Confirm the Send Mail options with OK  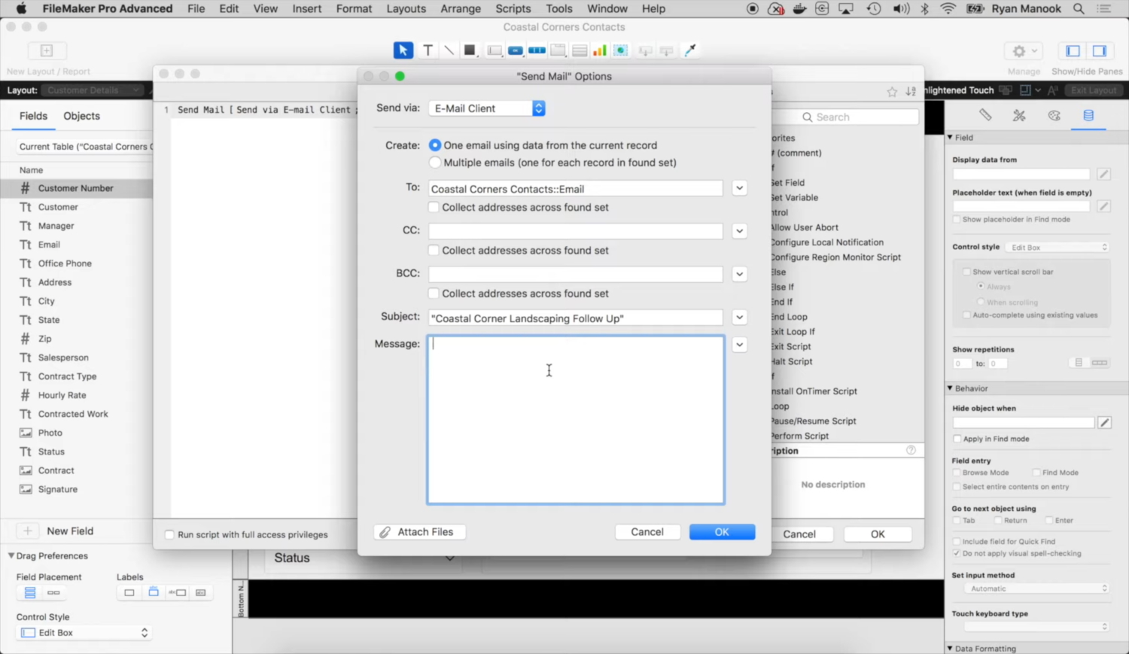[x=721, y=532]
